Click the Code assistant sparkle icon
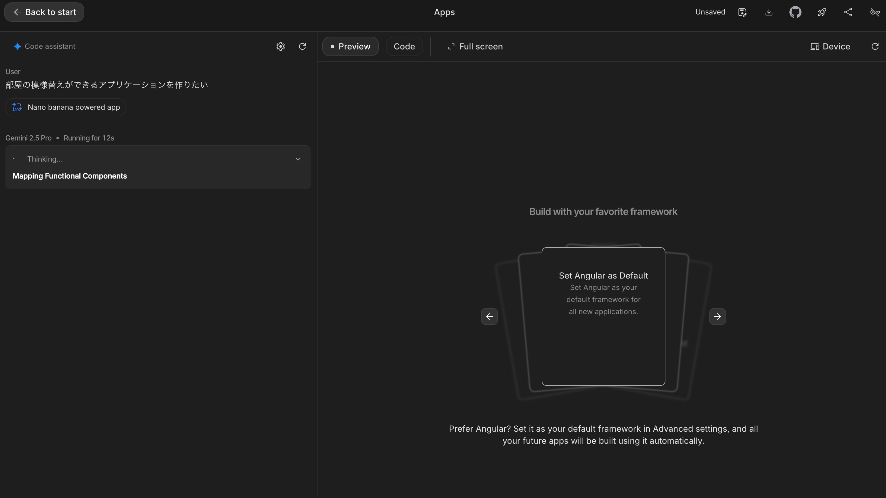 tap(17, 46)
